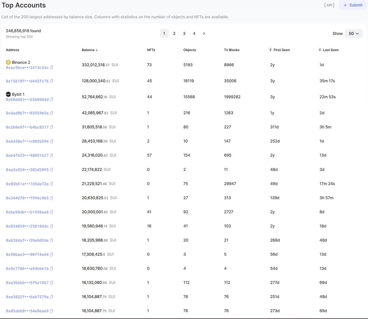Viewport: 368px width, 319px height.
Task: Copy address 0x834039•••258104dc
Action: coord(52,226)
